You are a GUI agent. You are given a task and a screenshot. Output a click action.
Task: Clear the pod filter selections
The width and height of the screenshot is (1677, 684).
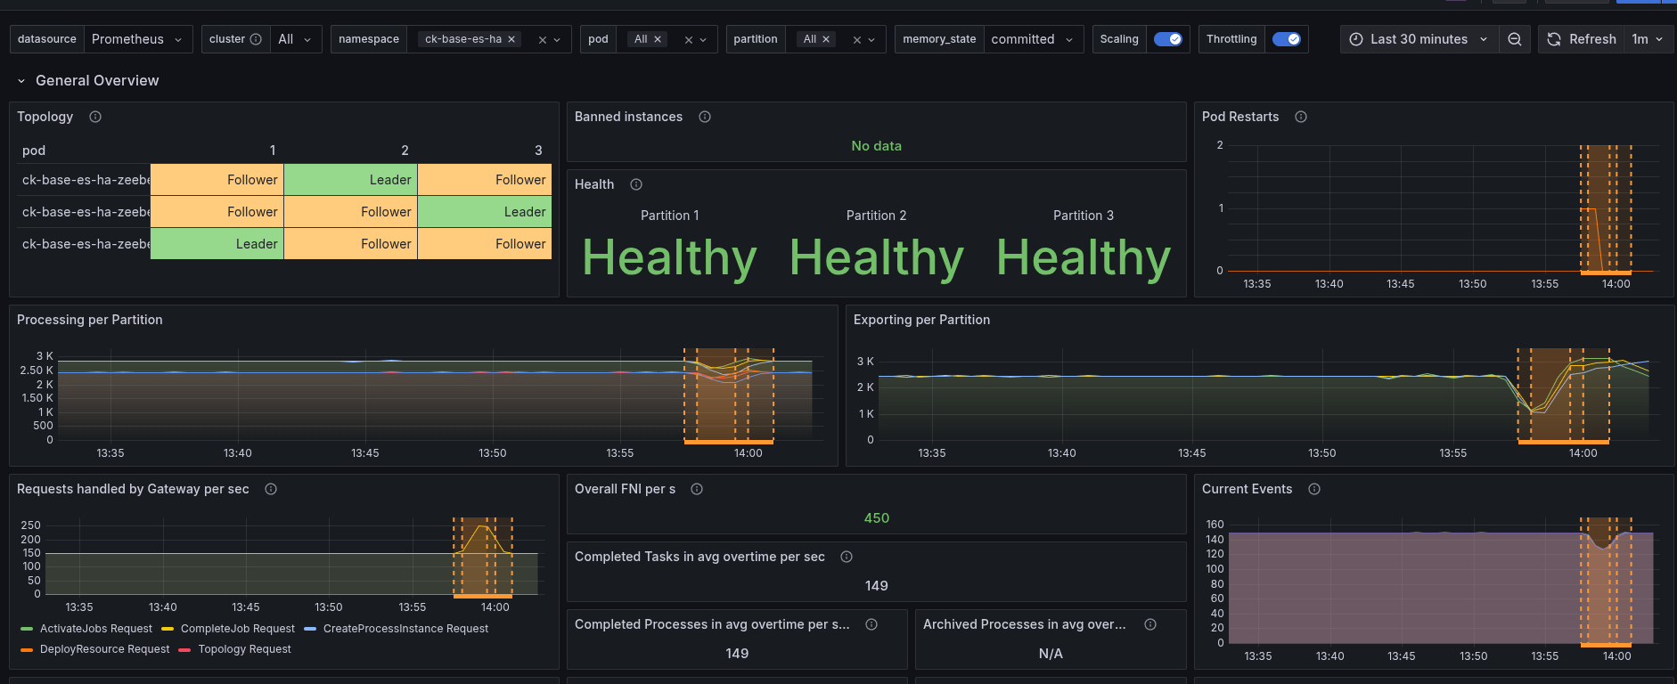tap(689, 39)
